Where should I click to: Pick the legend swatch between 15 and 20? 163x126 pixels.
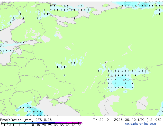point(40,123)
